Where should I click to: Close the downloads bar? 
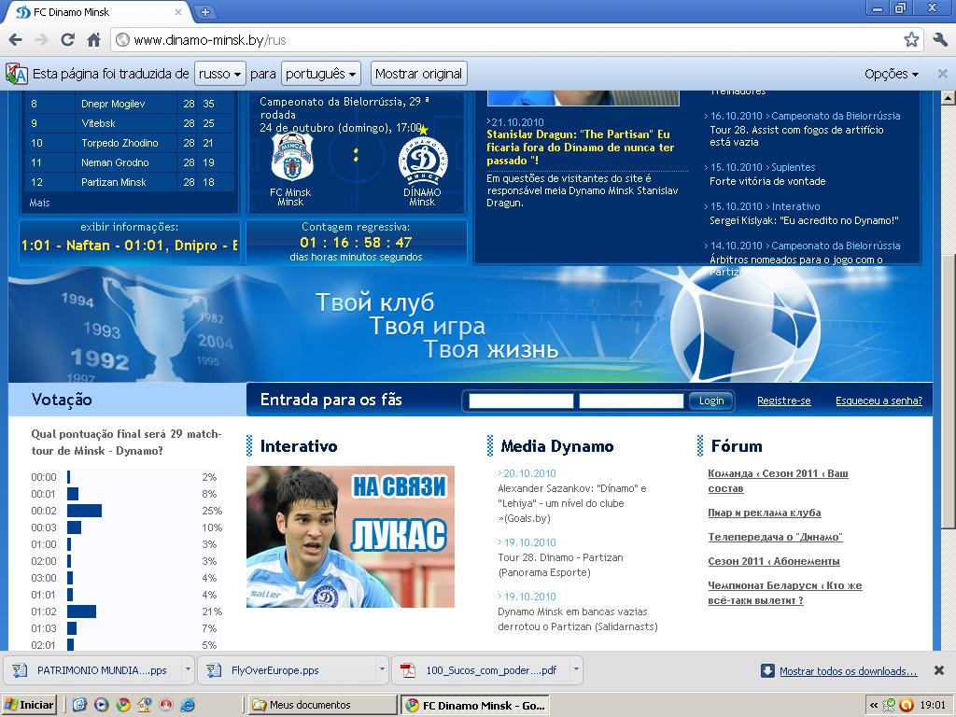click(x=940, y=670)
